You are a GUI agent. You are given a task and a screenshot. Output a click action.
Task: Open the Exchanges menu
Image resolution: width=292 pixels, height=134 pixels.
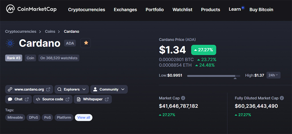(125, 10)
